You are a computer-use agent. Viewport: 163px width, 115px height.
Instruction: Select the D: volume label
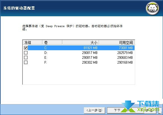click(x=46, y=53)
